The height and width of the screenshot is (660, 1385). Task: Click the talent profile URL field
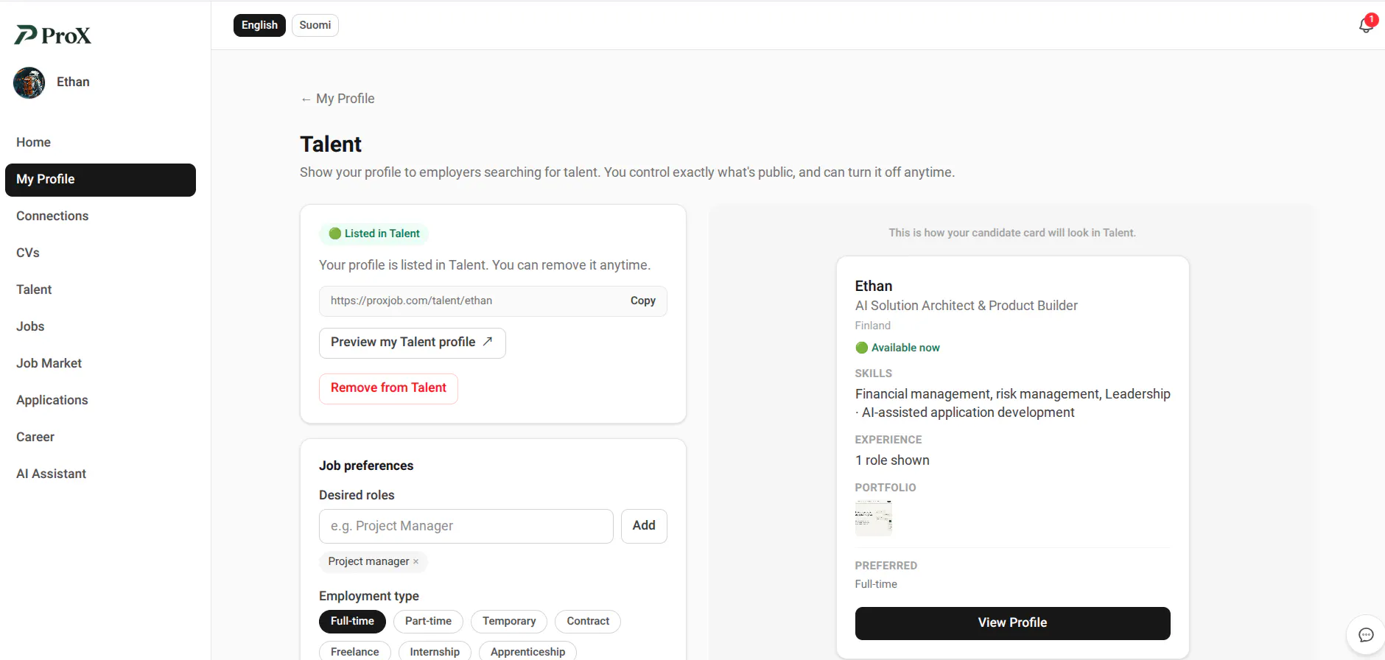[x=493, y=301]
